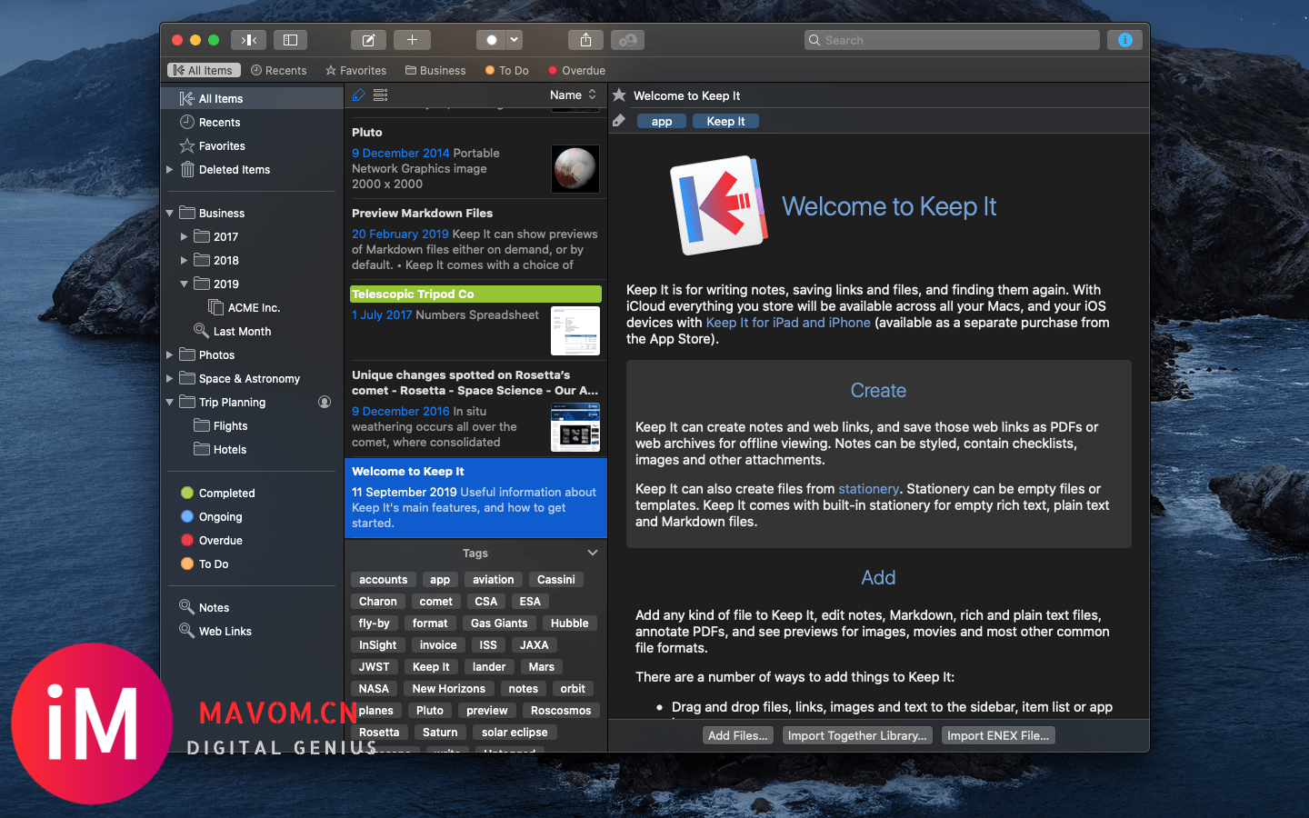Filter by the New Horizons tag
Image resolution: width=1309 pixels, height=818 pixels.
[448, 688]
